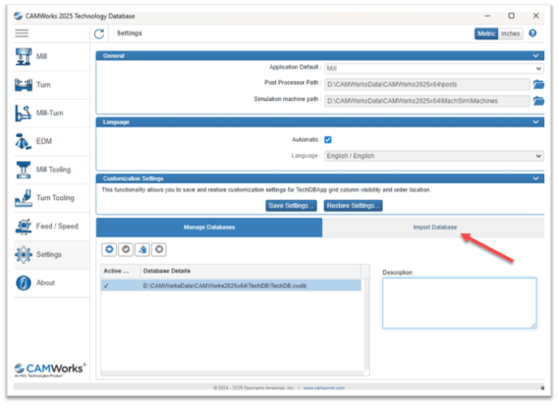Switch to the Import Database tab

435,228
